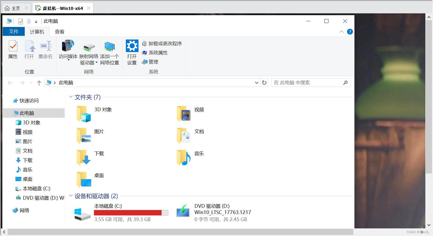The width and height of the screenshot is (433, 236).
Task: Click the 属性 (Properties) ribbon icon
Action: (13, 47)
